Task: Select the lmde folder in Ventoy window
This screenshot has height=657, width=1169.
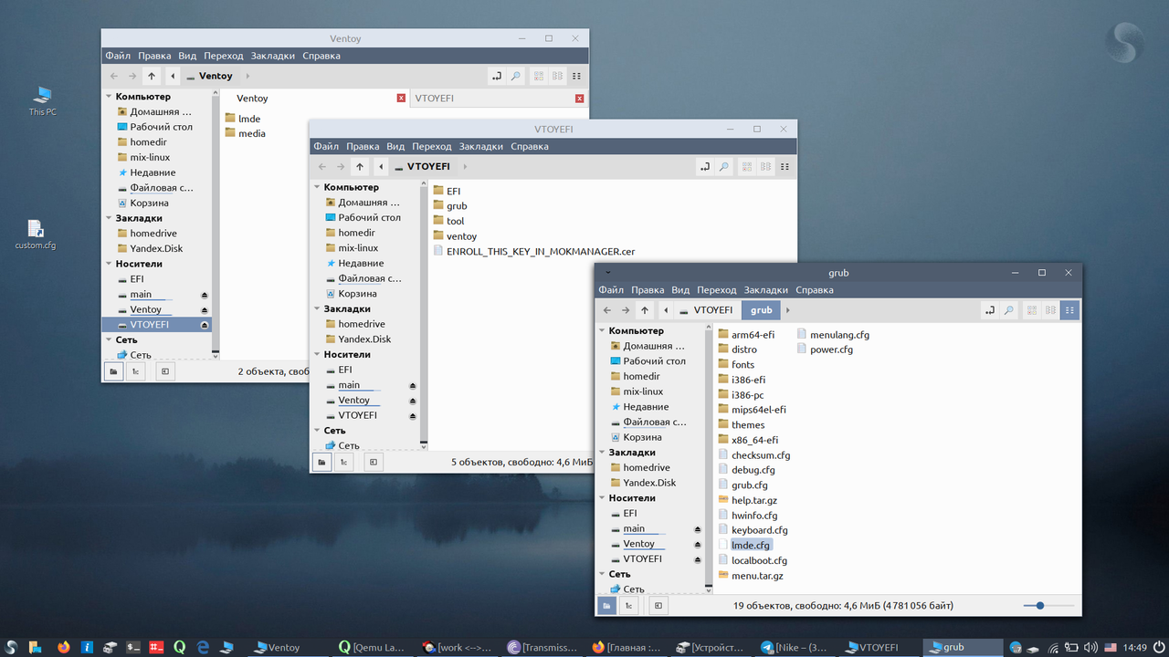Action: [x=243, y=119]
